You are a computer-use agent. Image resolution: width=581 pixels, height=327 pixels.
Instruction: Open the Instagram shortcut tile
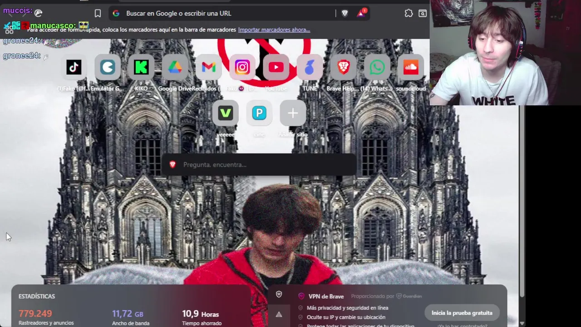click(x=242, y=67)
